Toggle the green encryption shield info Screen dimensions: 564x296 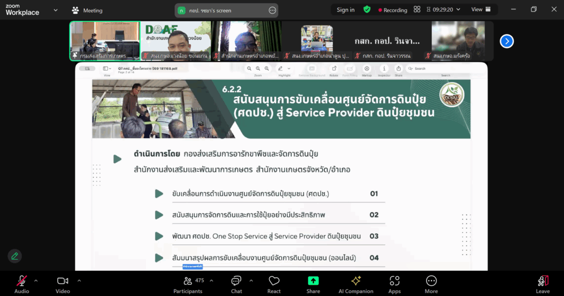[x=367, y=10]
